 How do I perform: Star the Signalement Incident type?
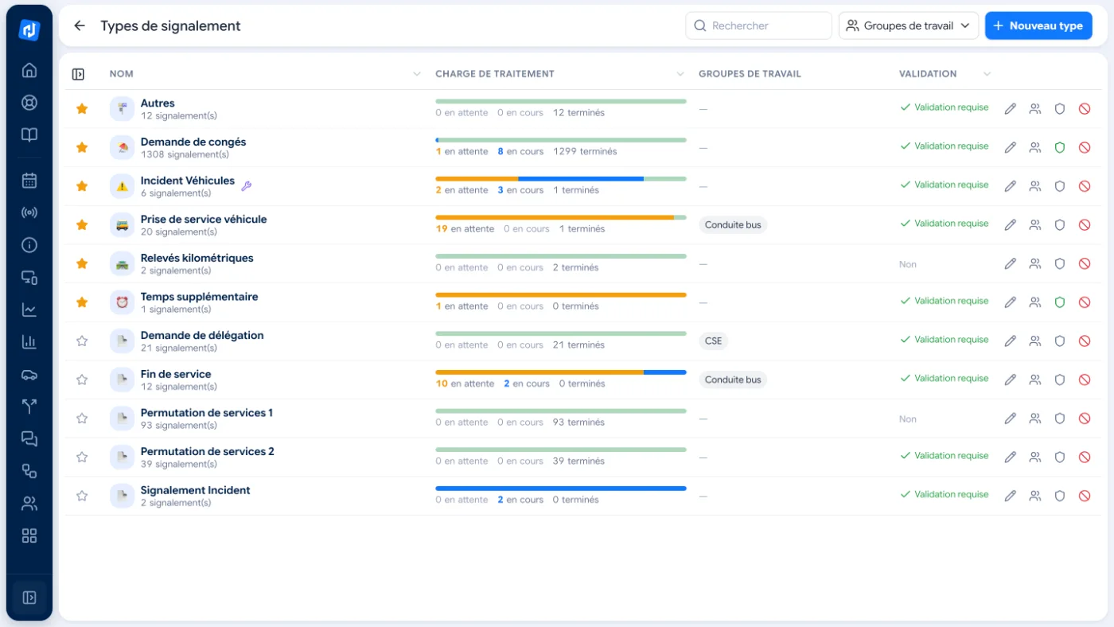[x=82, y=496]
